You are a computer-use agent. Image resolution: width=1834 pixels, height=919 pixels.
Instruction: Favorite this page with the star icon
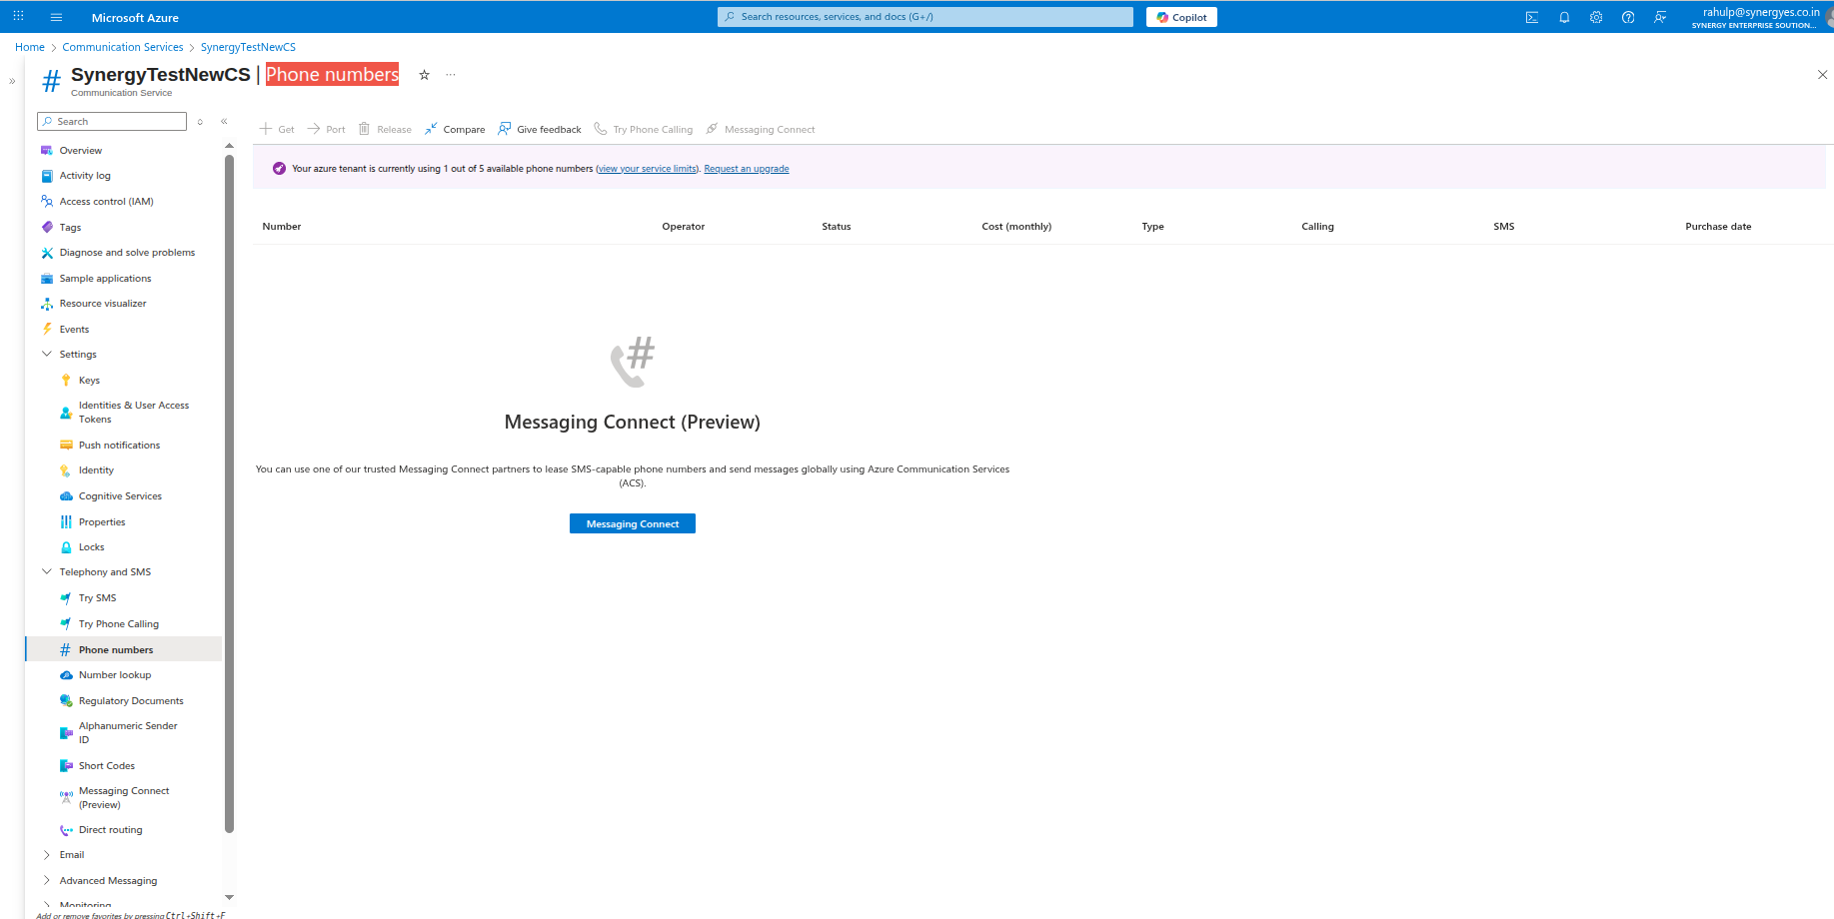pos(424,75)
